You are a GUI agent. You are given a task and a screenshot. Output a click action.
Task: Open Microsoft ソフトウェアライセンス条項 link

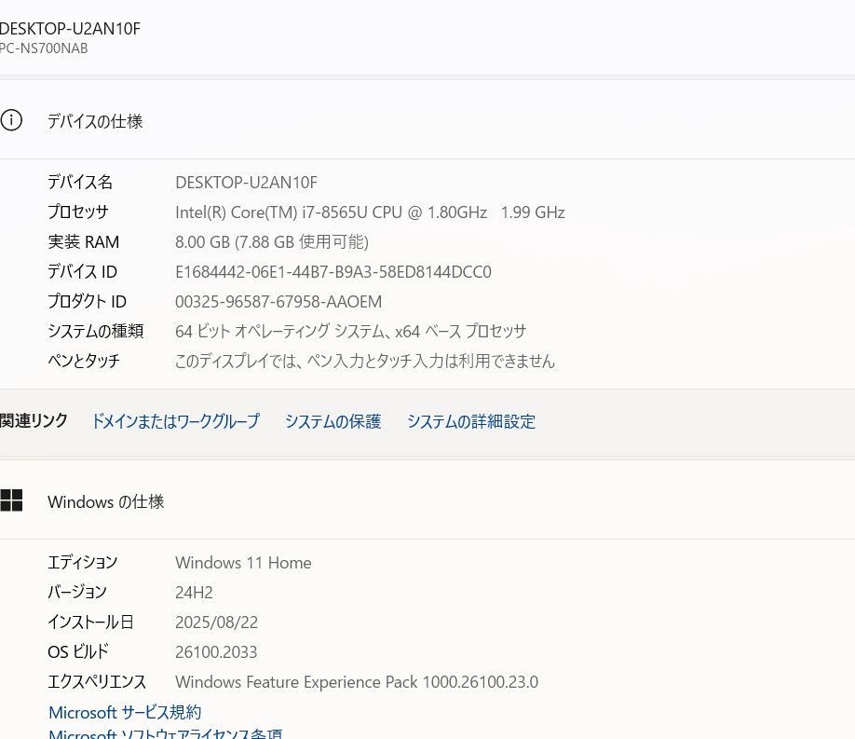click(x=165, y=733)
